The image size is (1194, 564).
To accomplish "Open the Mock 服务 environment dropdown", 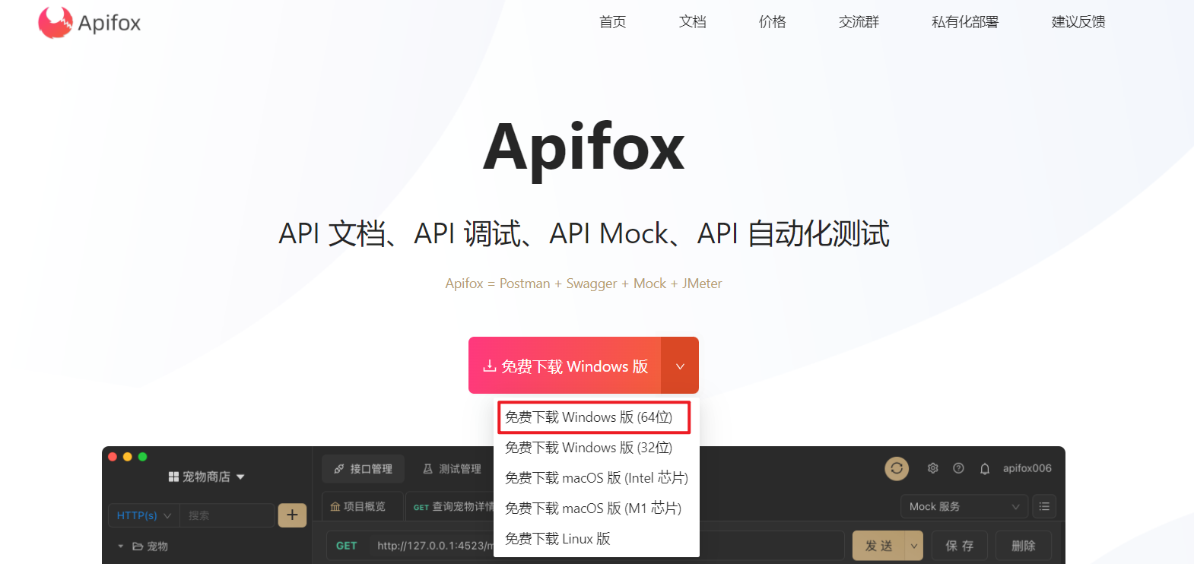I will point(964,506).
